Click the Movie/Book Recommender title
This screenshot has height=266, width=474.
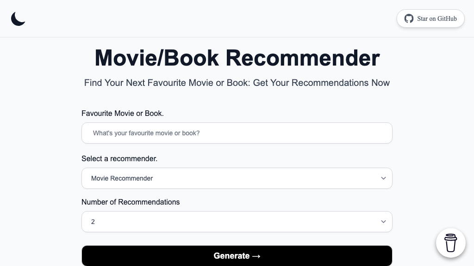click(x=237, y=58)
